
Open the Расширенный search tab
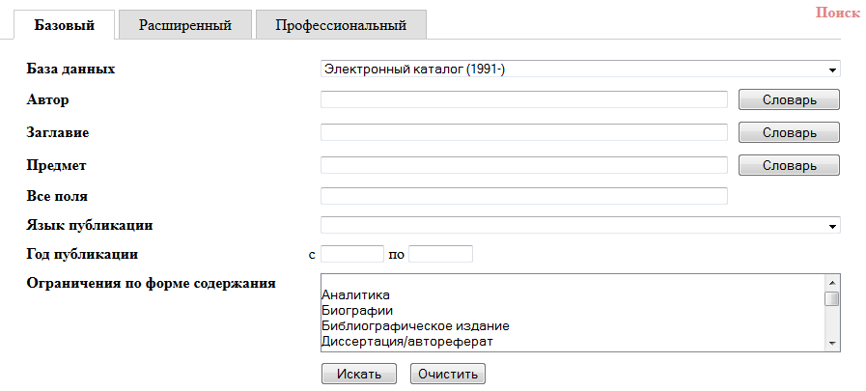tap(184, 25)
